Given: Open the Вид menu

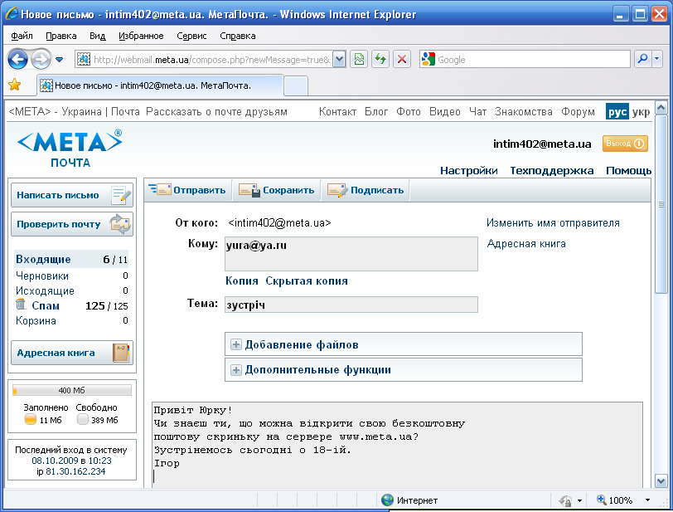Looking at the screenshot, I should coord(98,37).
